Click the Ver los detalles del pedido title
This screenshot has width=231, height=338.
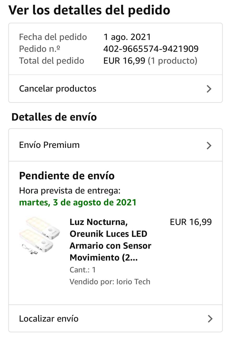click(x=89, y=10)
